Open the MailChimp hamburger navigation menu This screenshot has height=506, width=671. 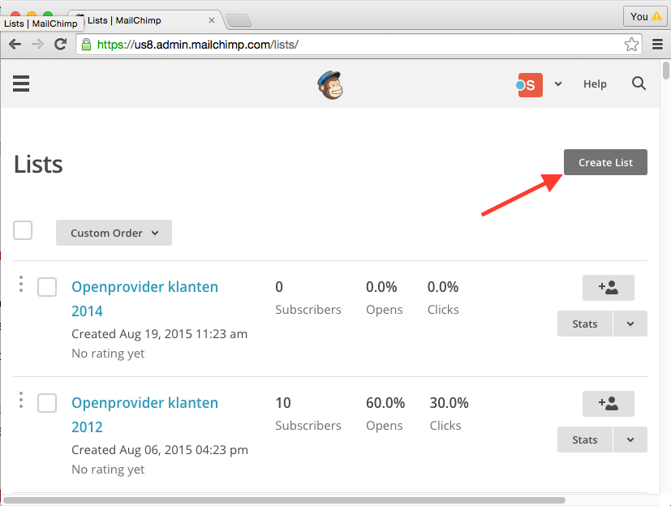(x=21, y=84)
